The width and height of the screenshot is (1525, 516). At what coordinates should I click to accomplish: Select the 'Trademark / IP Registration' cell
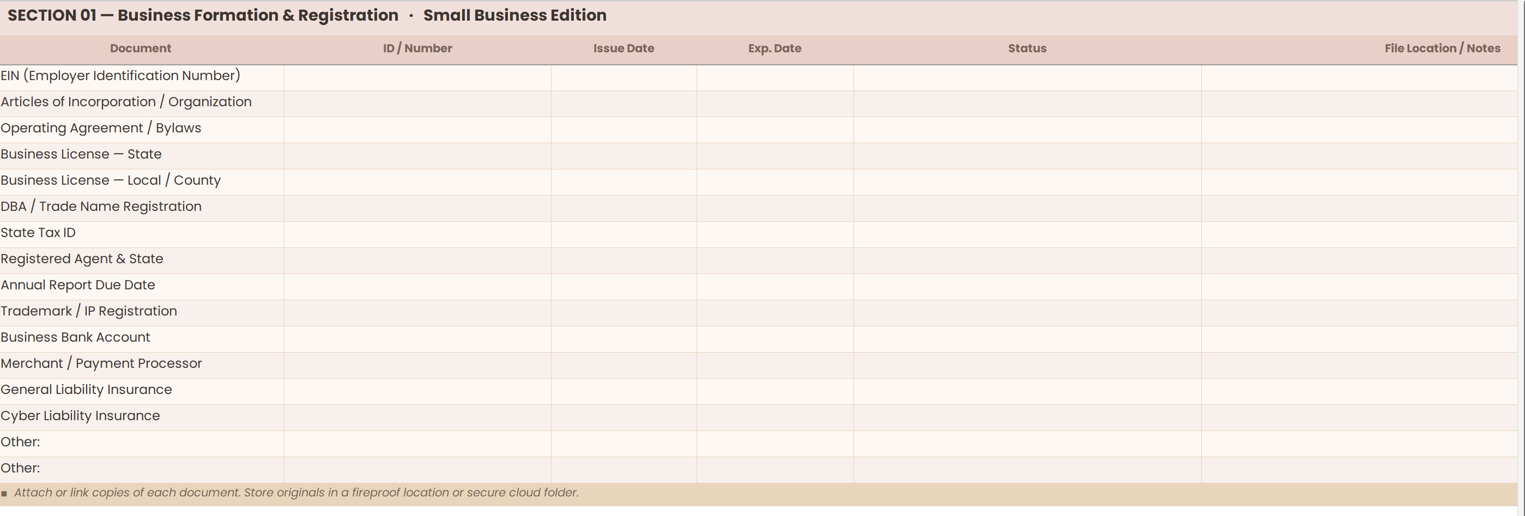(142, 314)
